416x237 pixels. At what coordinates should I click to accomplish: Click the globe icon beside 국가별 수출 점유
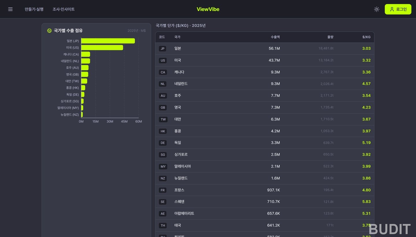coord(49,31)
